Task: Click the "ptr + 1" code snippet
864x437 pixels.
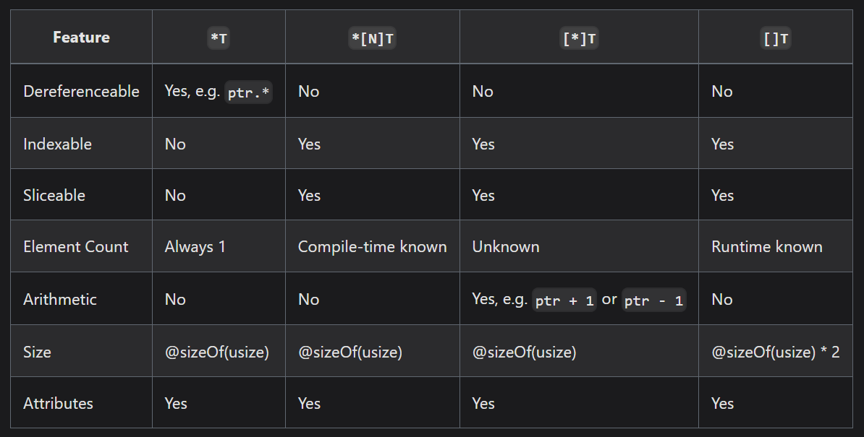Action: coord(564,300)
